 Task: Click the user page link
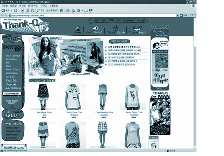(x=141, y=20)
